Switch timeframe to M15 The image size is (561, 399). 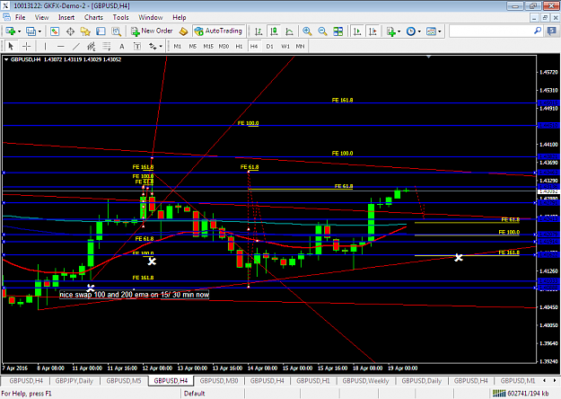pos(208,46)
